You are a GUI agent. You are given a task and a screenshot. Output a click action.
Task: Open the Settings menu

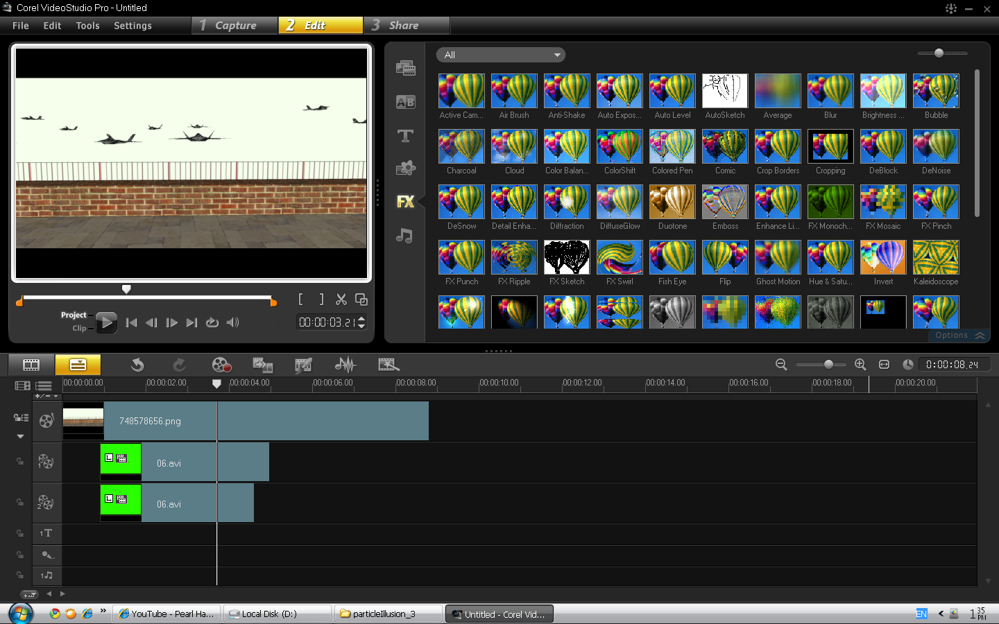click(x=133, y=26)
